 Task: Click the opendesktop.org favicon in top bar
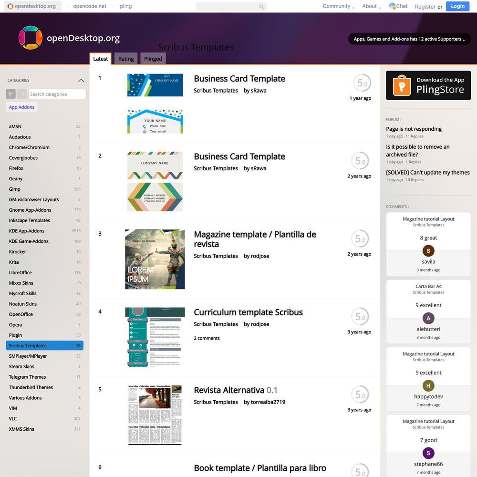[x=10, y=6]
